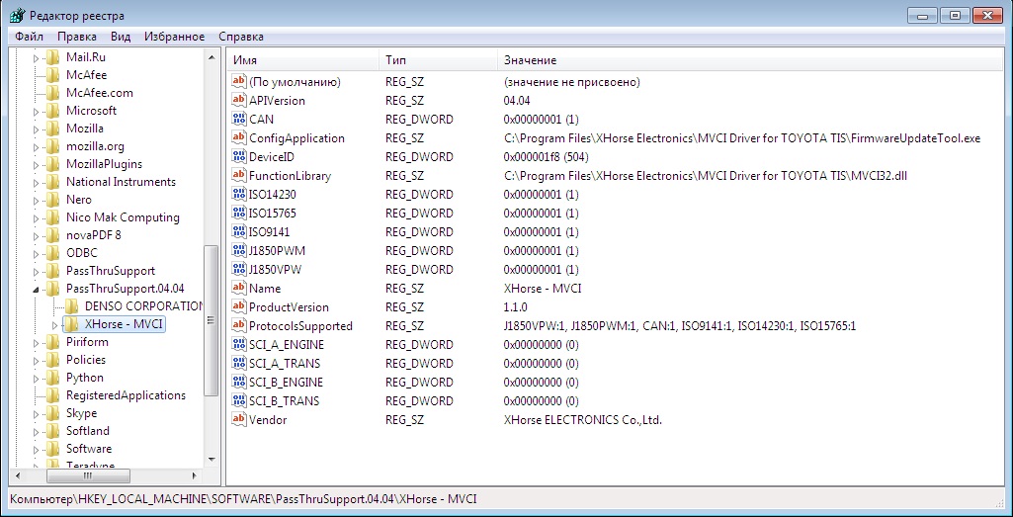Click the FunctionLibrary string icon
The image size is (1013, 517).
(x=239, y=175)
